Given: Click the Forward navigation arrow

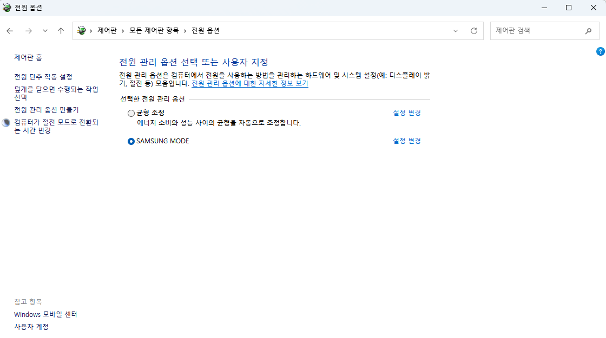Looking at the screenshot, I should [x=29, y=31].
